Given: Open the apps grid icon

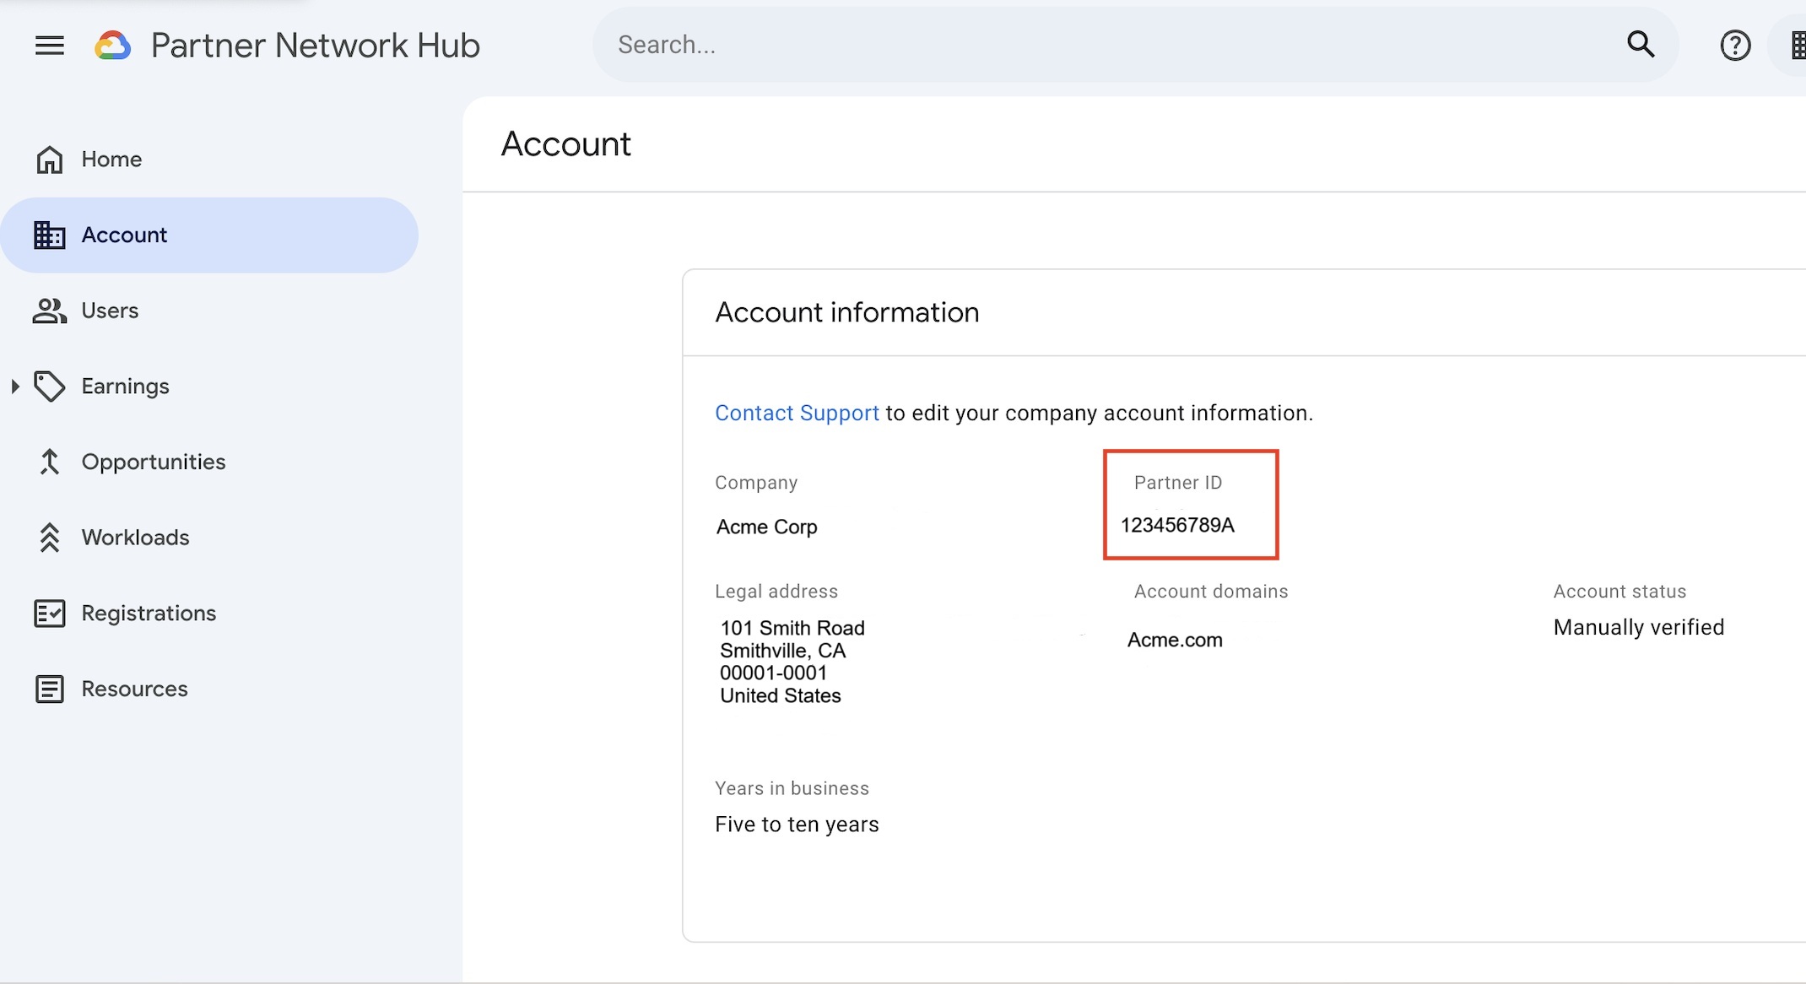Looking at the screenshot, I should pyautogui.click(x=1798, y=46).
